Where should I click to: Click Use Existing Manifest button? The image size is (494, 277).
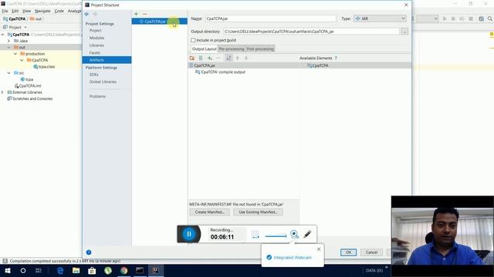pos(258,212)
